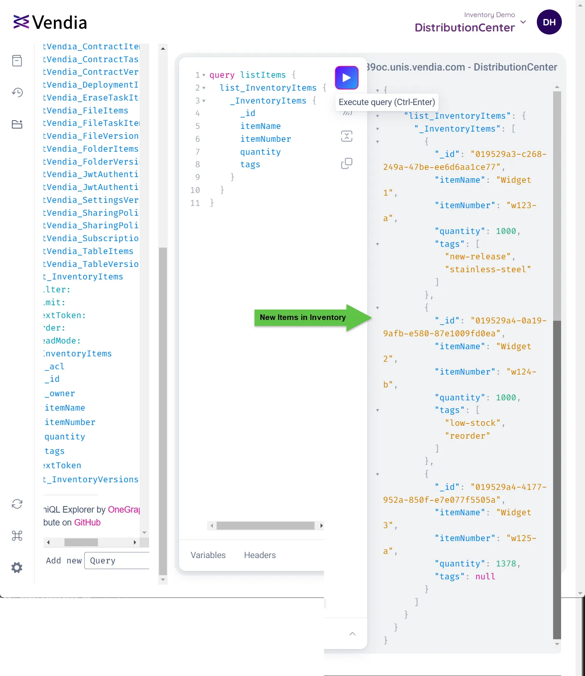Click itemName on query line 5
The width and height of the screenshot is (585, 676).
[x=260, y=126]
